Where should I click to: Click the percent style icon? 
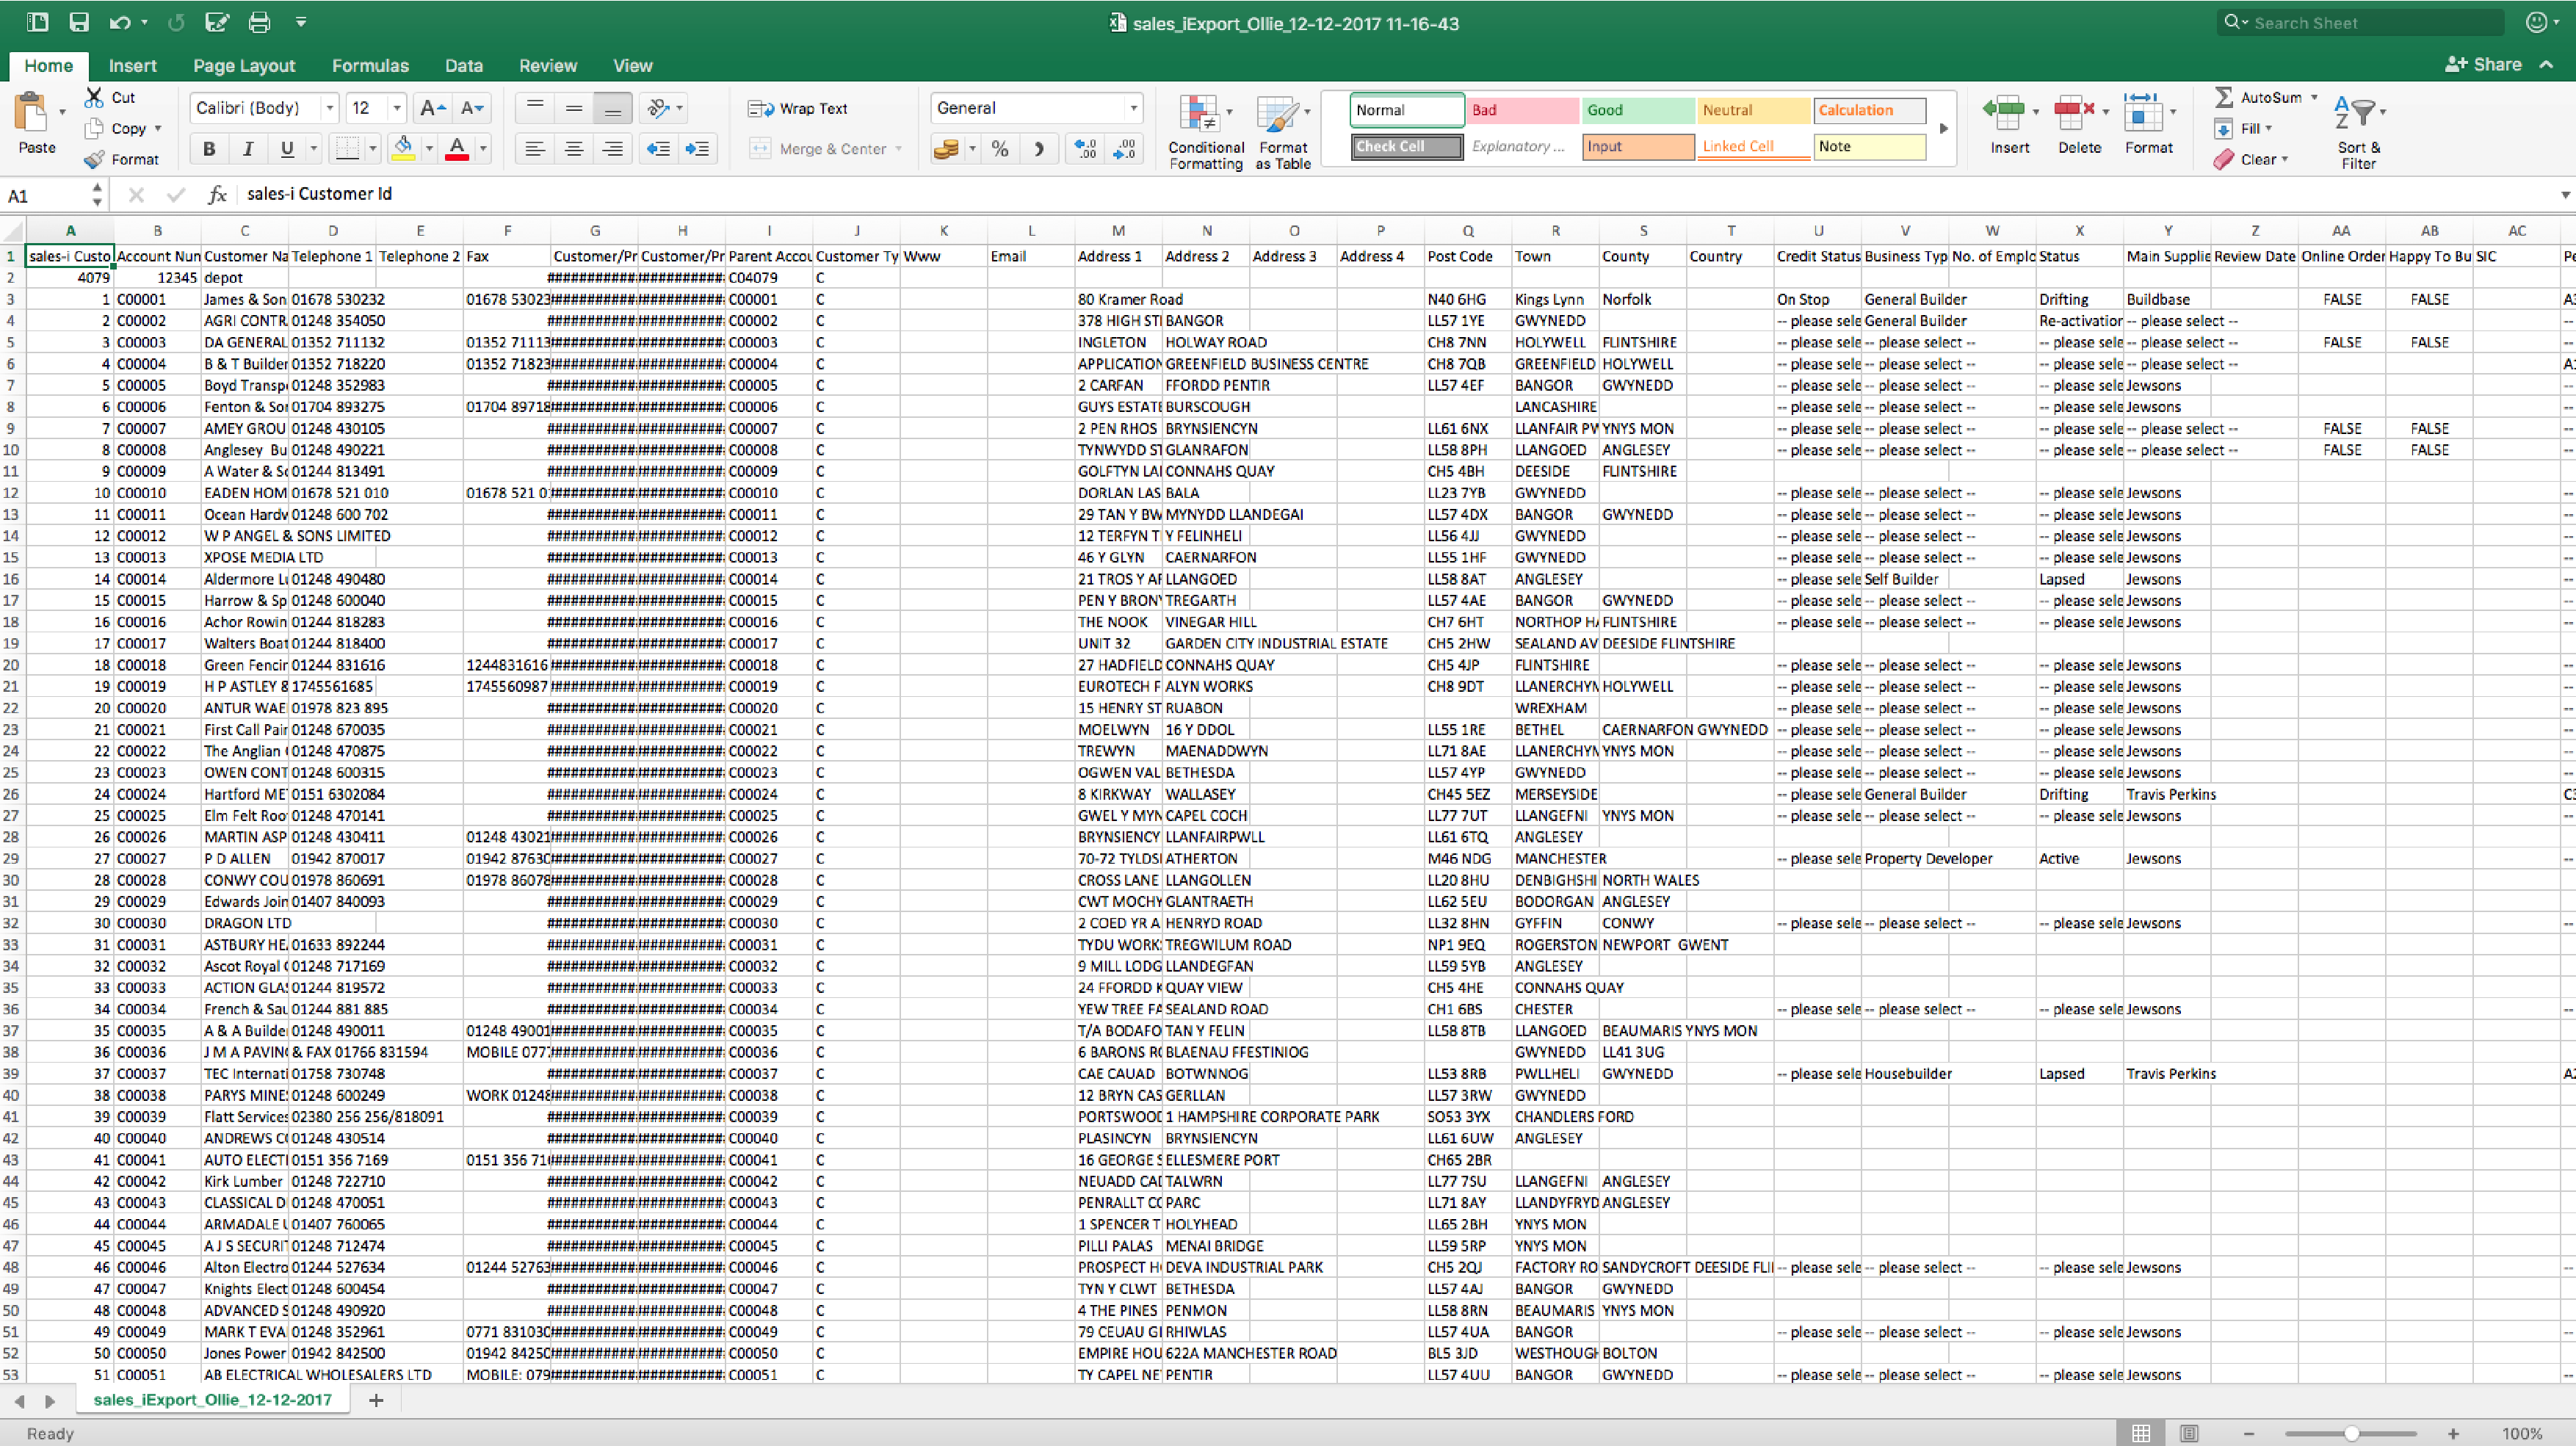pos(999,149)
